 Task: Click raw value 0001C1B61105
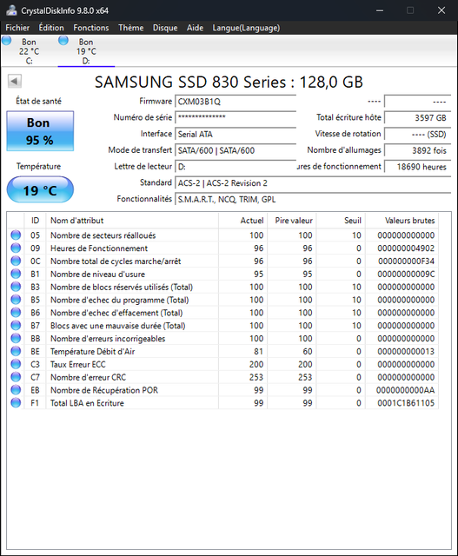[406, 403]
